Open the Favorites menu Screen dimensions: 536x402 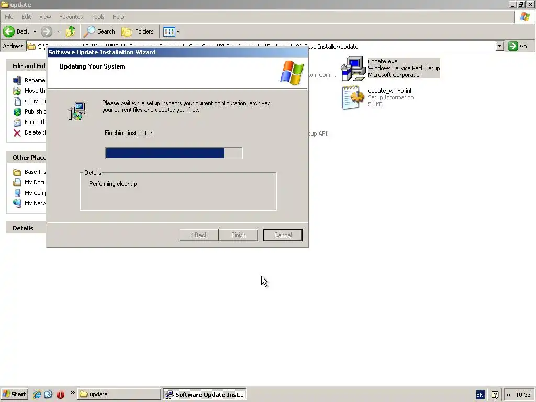click(71, 17)
